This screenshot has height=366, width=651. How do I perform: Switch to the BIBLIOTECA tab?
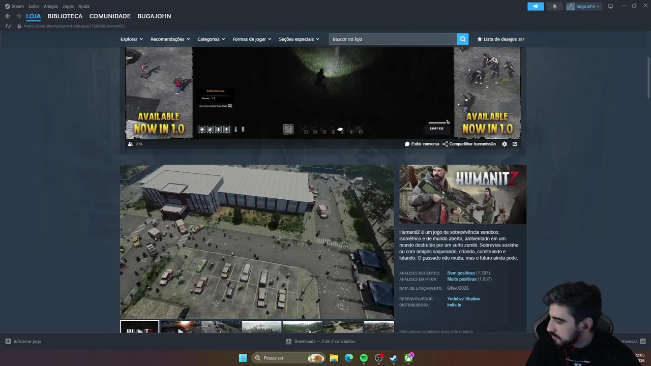(x=65, y=16)
